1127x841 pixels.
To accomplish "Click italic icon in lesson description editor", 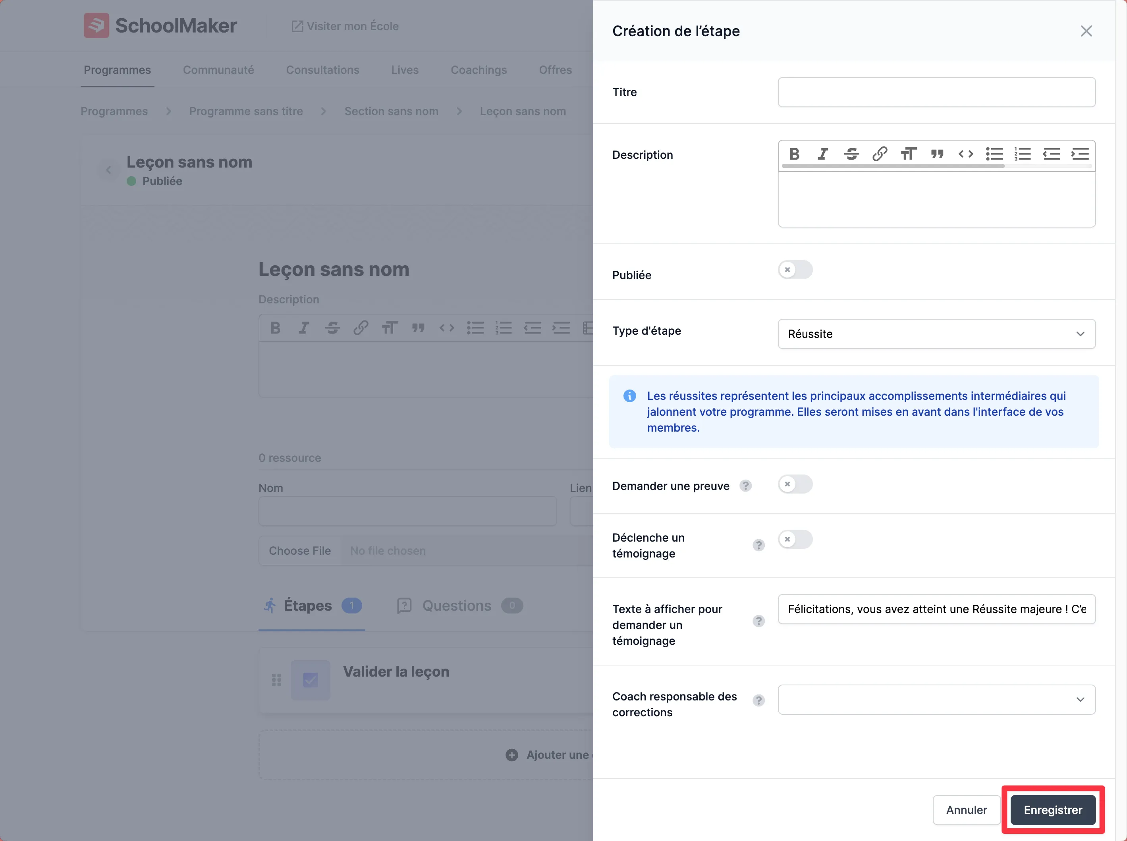I will pyautogui.click(x=304, y=328).
